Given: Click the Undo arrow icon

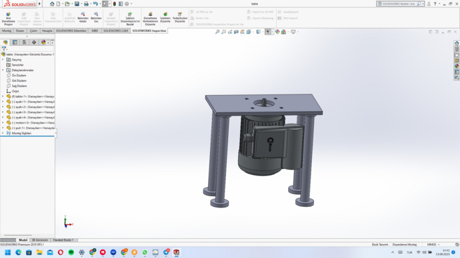Looking at the screenshot, I should [x=95, y=4].
